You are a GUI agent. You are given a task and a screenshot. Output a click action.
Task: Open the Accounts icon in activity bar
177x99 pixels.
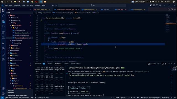tap(3, 88)
